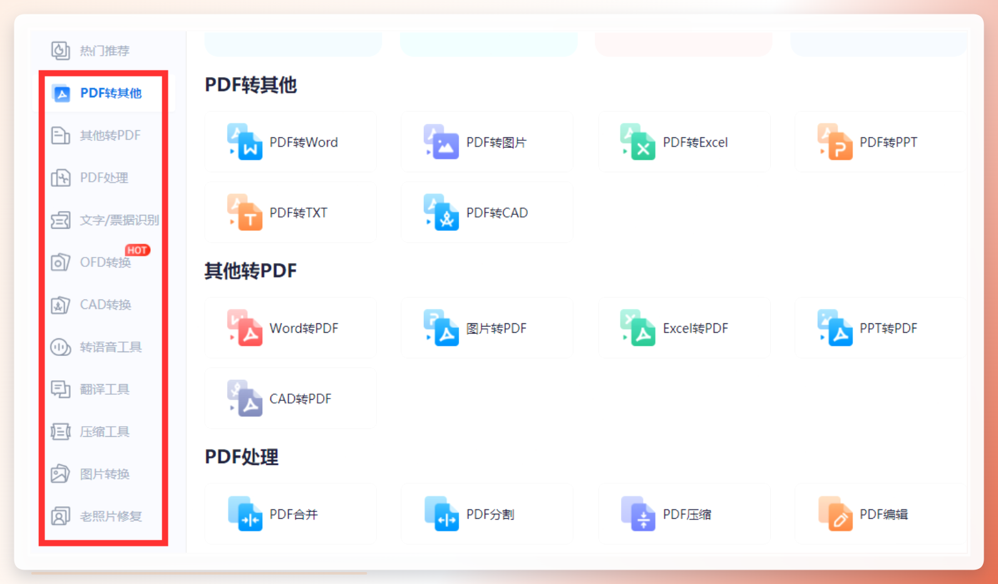This screenshot has height=584, width=998.
Task: Select the Word转PDF converter icon
Action: coord(245,328)
